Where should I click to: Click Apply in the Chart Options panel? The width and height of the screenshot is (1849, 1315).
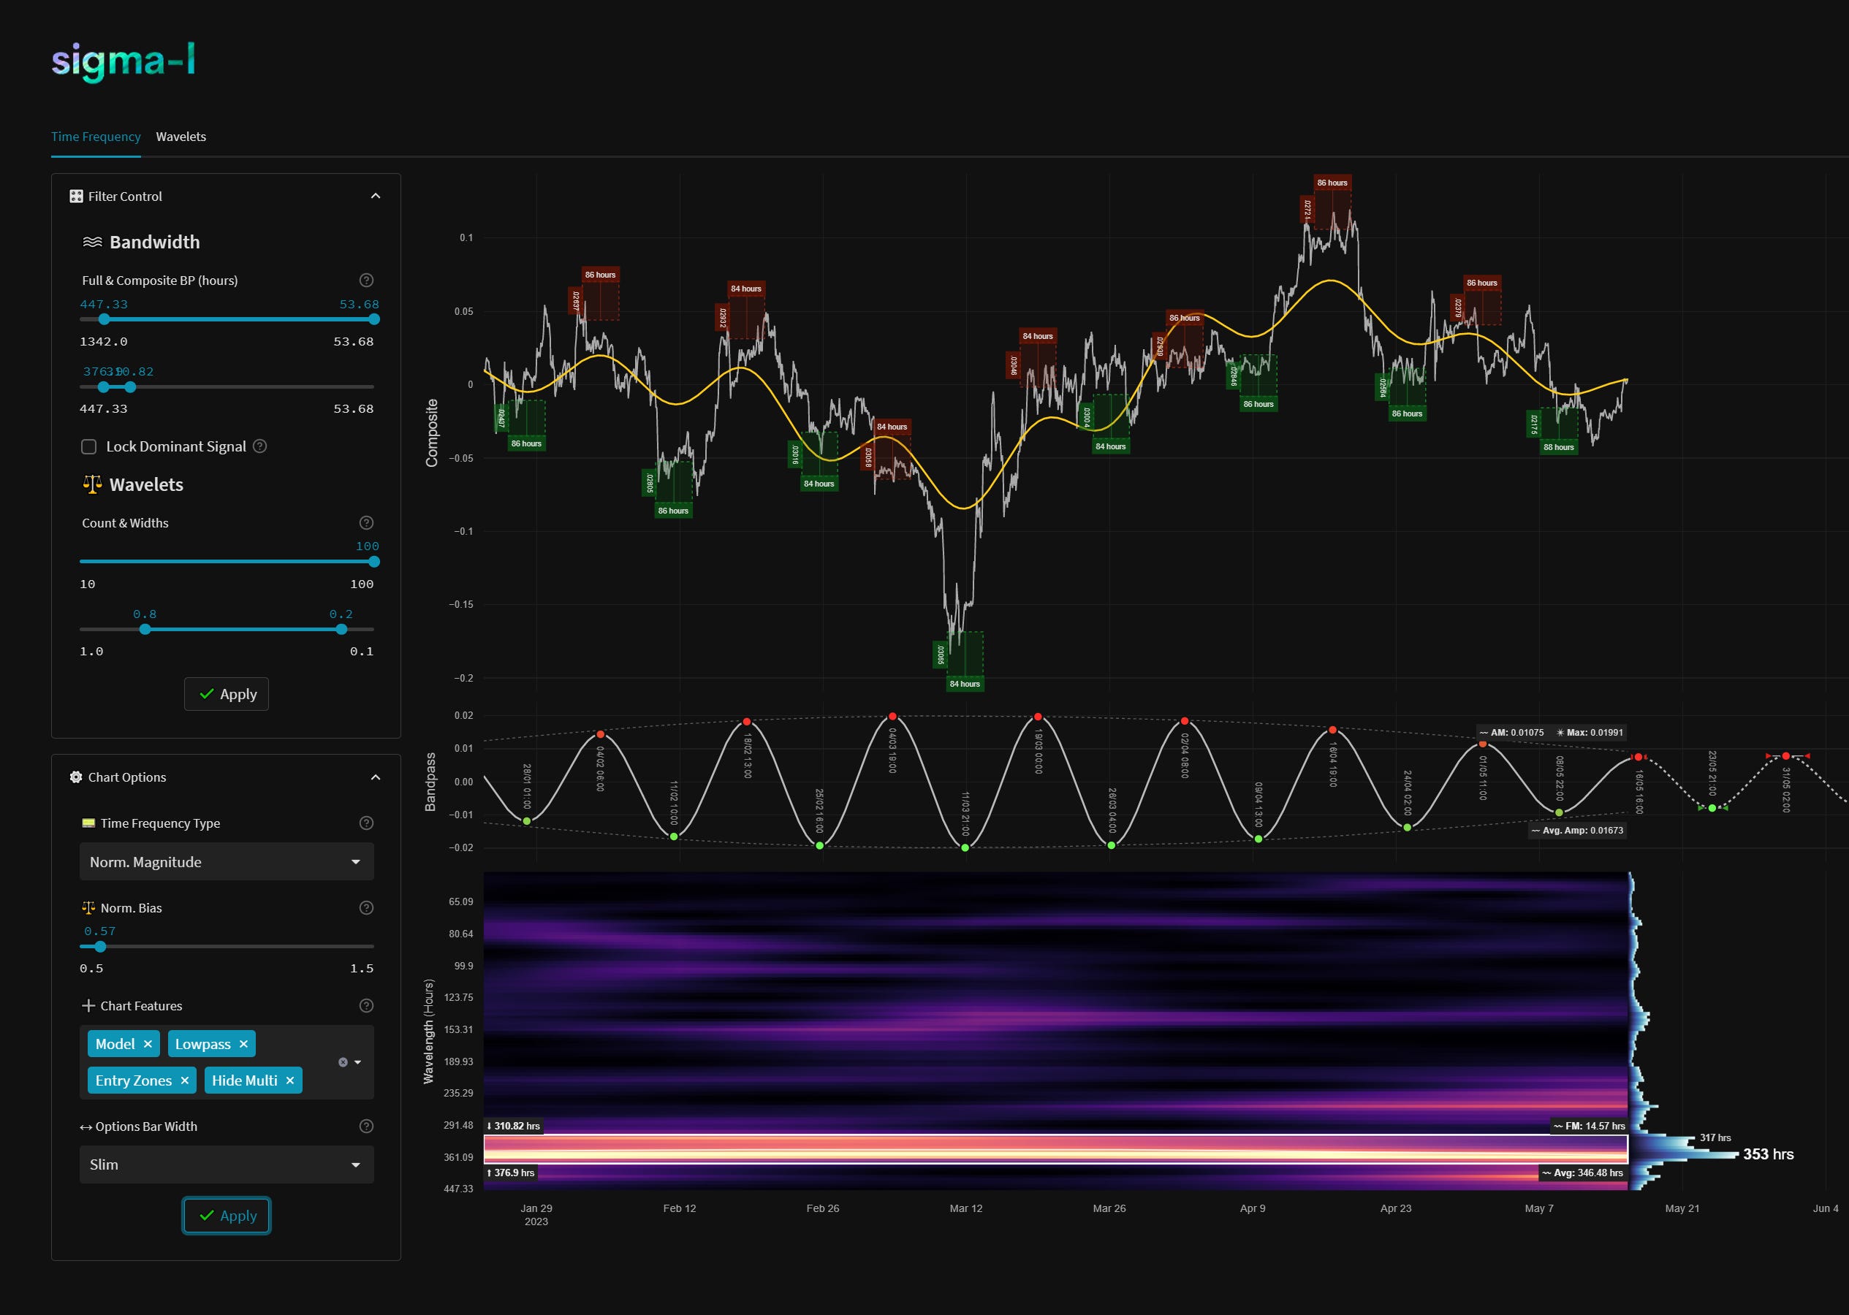pyautogui.click(x=226, y=1216)
